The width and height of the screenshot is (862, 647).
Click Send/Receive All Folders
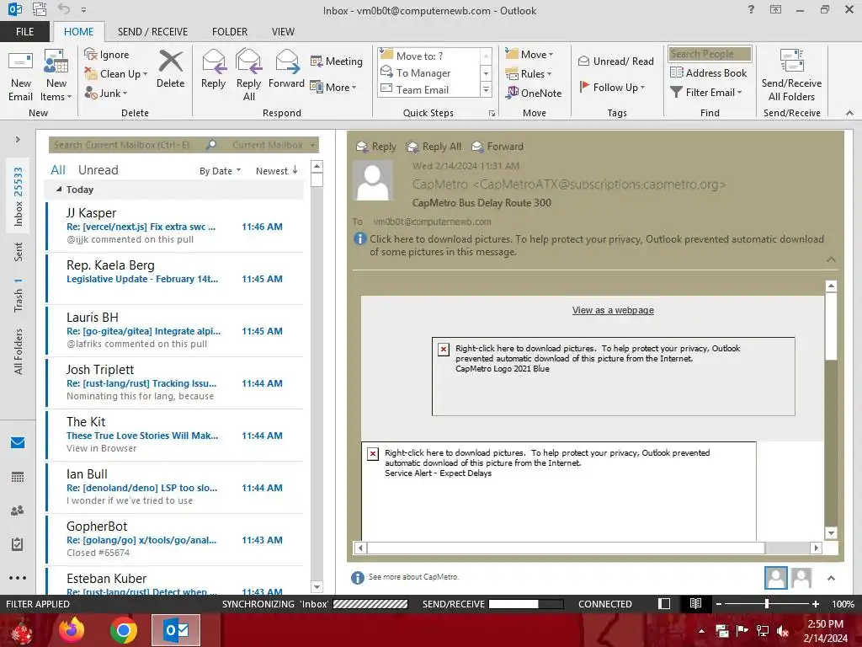pyautogui.click(x=791, y=75)
